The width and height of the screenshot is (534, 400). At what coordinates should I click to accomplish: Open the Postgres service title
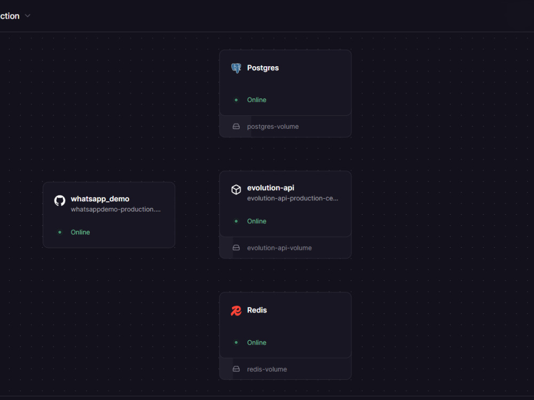[x=263, y=68]
